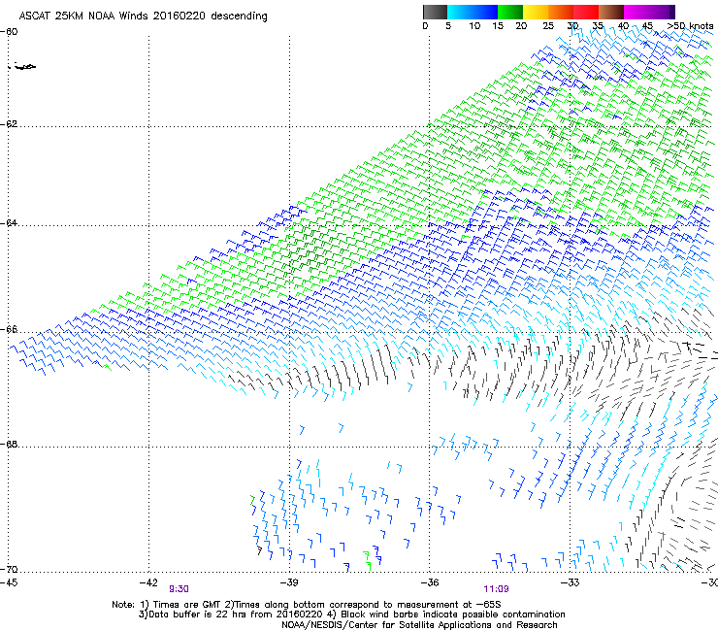Click the '-45' longitude label
Image resolution: width=718 pixels, height=631 pixels.
point(9,582)
